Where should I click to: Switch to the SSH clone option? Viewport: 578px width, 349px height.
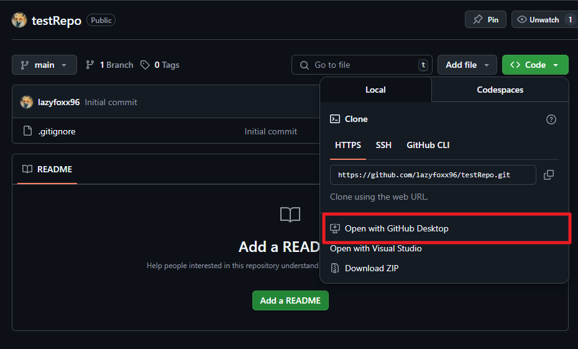tap(383, 146)
